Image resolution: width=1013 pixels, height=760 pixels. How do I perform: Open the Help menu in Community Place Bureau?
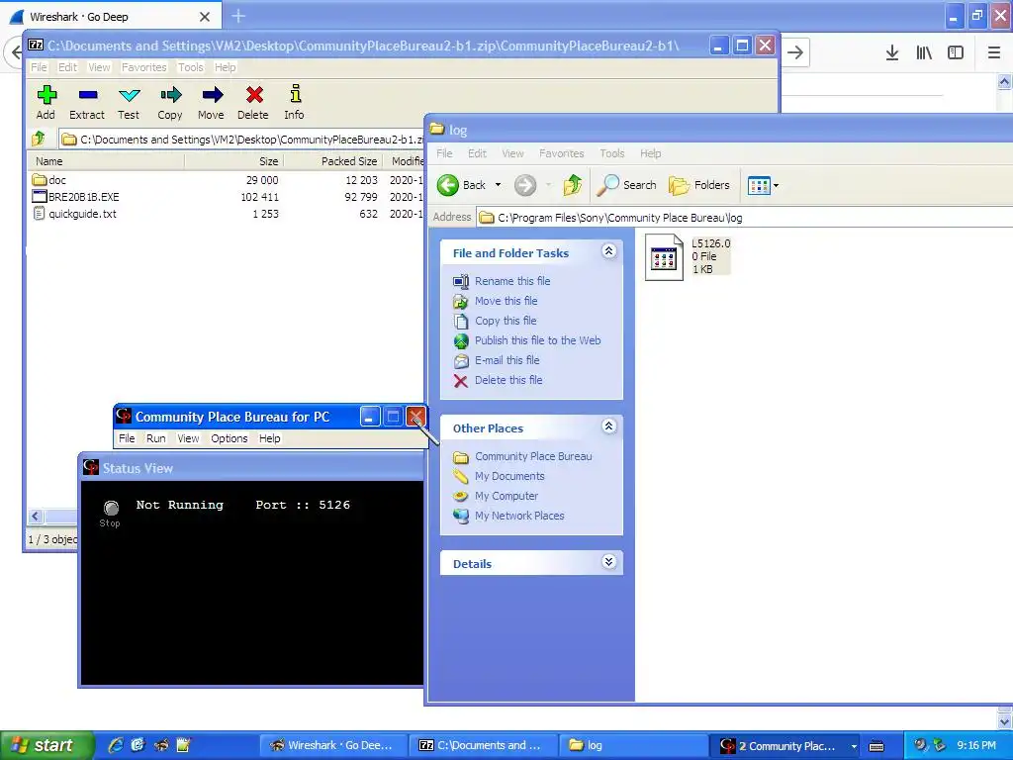coord(269,438)
